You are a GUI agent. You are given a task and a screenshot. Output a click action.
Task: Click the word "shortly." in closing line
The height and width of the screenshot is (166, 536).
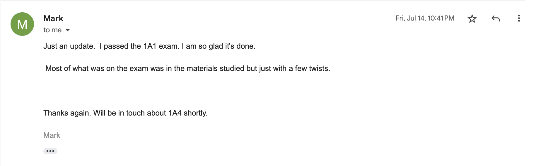195,113
